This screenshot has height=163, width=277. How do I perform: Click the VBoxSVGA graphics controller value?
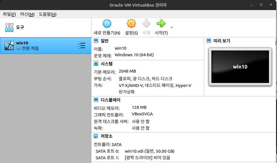tap(142, 114)
